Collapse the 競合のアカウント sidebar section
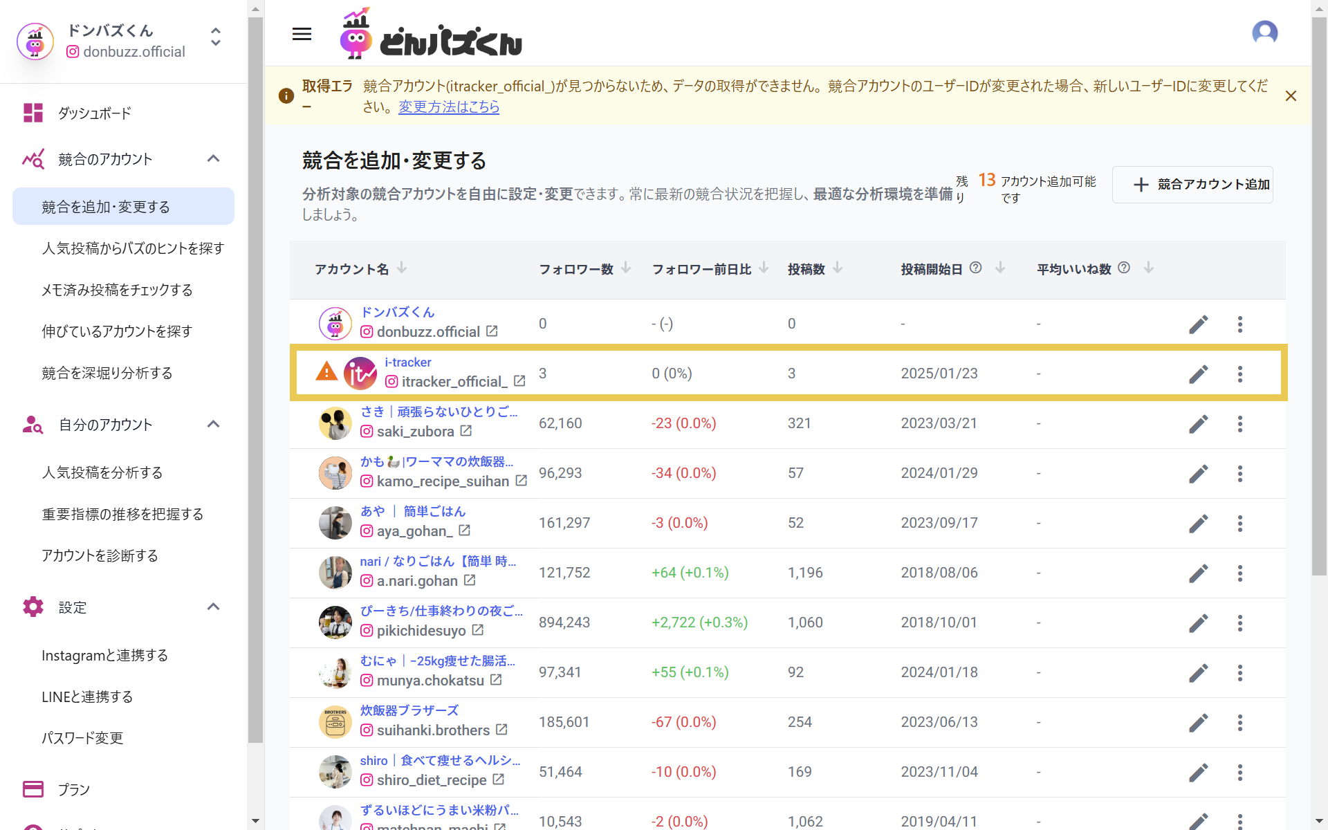The image size is (1328, 830). pyautogui.click(x=213, y=159)
